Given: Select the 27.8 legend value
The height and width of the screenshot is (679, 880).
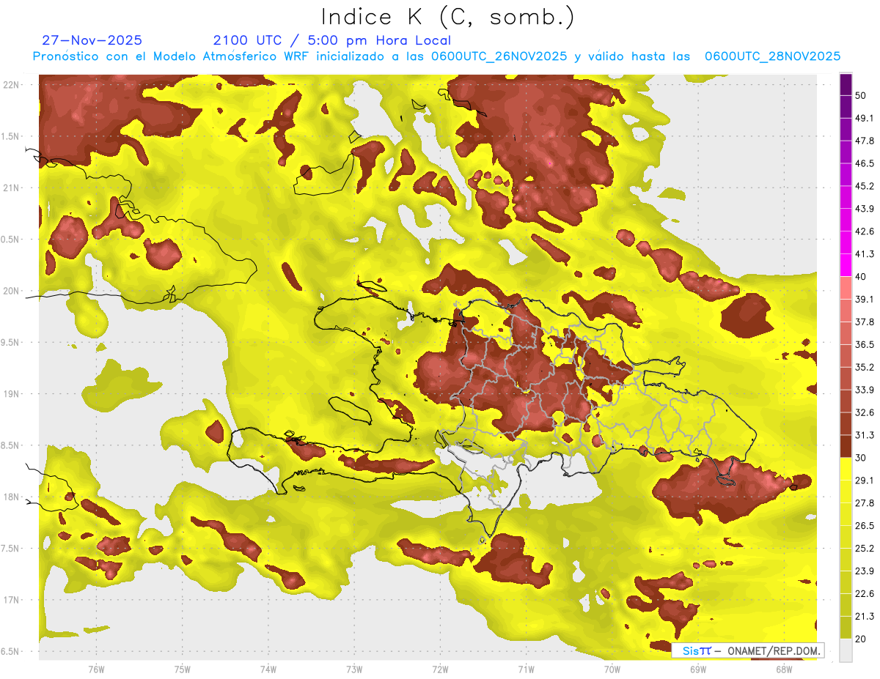Looking at the screenshot, I should (x=865, y=503).
